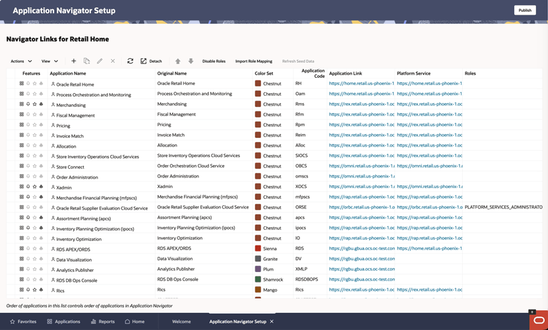Open the Application Link for Order Administration
The width and height of the screenshot is (548, 330).
tap(362, 176)
